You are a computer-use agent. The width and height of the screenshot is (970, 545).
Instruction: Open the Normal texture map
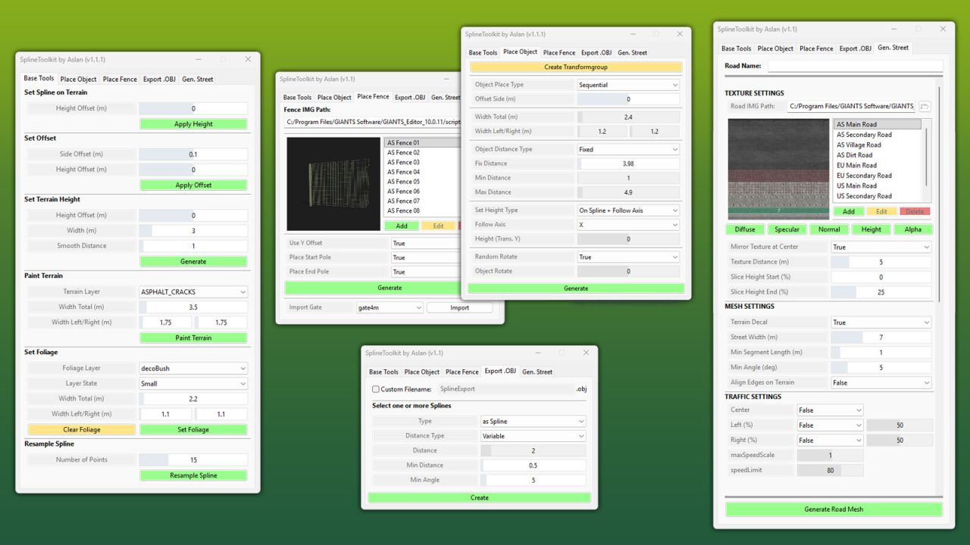pyautogui.click(x=828, y=229)
